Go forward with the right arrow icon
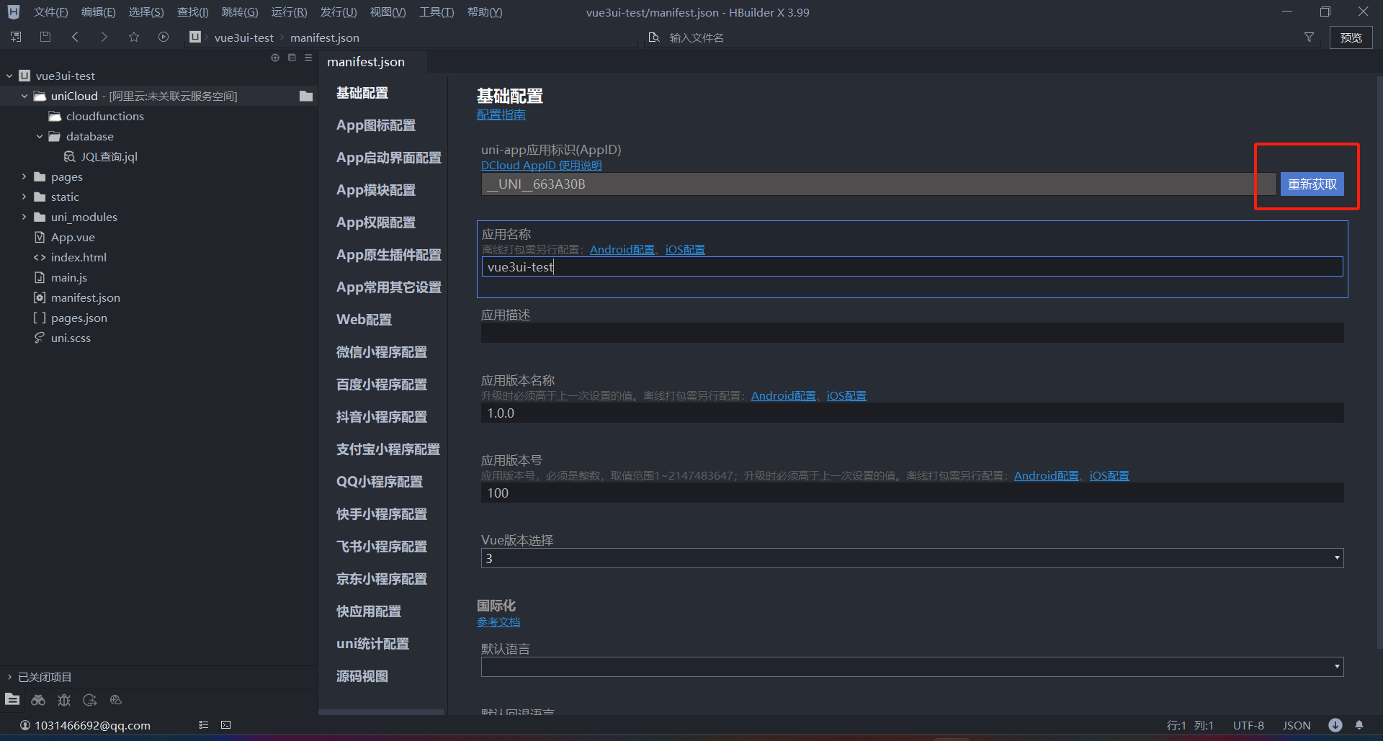The image size is (1383, 741). [104, 37]
